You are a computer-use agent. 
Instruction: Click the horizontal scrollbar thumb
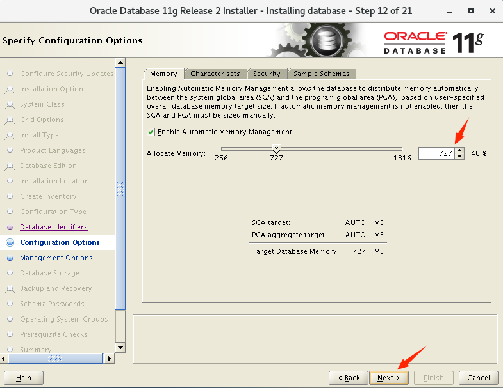(x=55, y=358)
